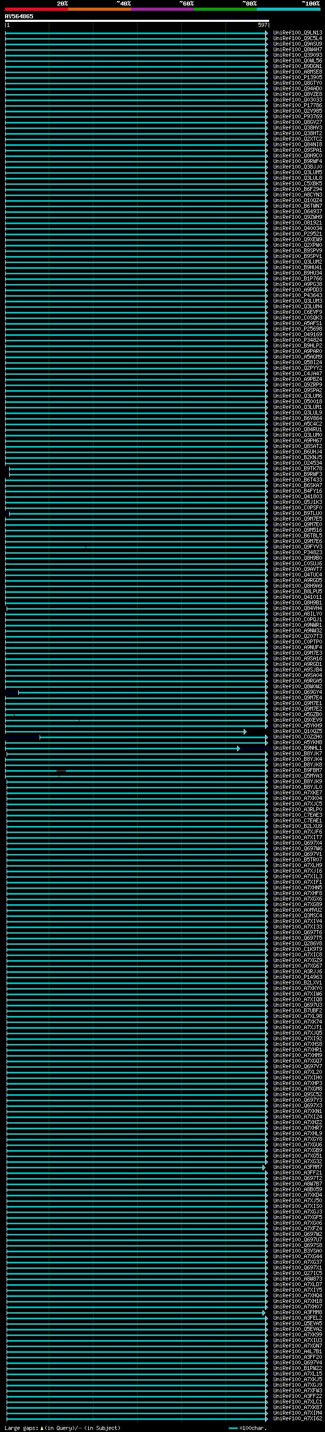Select the UniRef100_Q38HV3 label

pos(297,128)
